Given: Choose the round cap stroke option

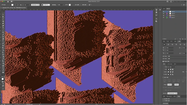Looking at the screenshot, I should tap(171, 70).
